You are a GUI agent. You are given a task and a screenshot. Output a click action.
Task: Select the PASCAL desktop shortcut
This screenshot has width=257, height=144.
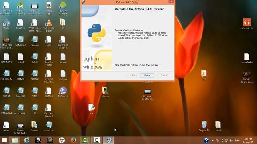(x=35, y=41)
